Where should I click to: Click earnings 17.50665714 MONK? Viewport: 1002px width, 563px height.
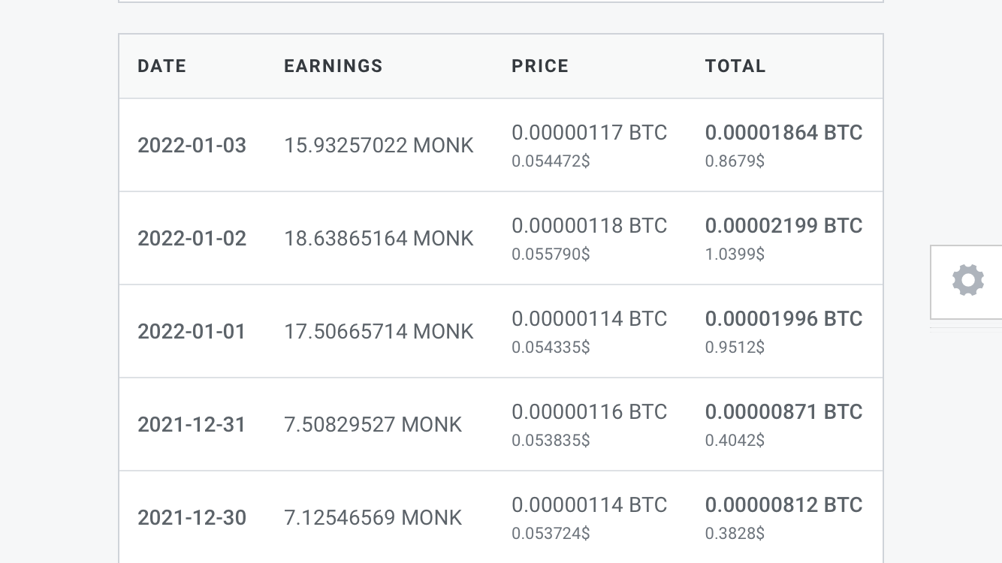(x=379, y=331)
